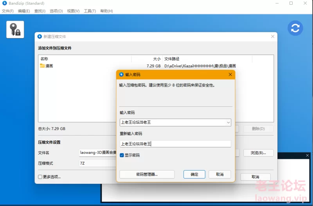Expand the 输入密码 history dropdown arrow
The height and width of the screenshot is (206, 313).
pos(228,123)
